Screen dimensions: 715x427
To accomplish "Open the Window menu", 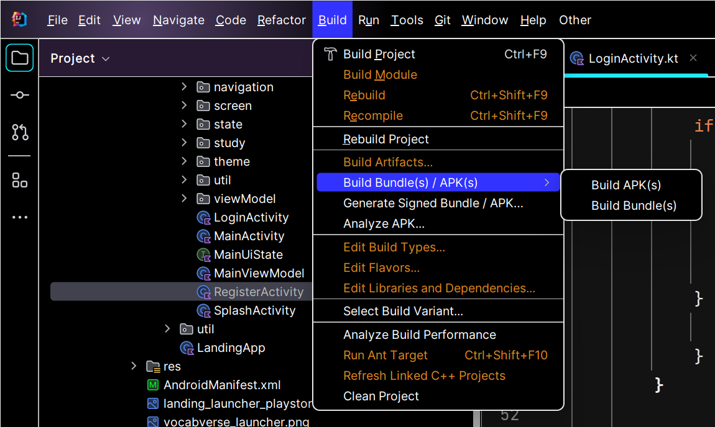I will (x=485, y=20).
